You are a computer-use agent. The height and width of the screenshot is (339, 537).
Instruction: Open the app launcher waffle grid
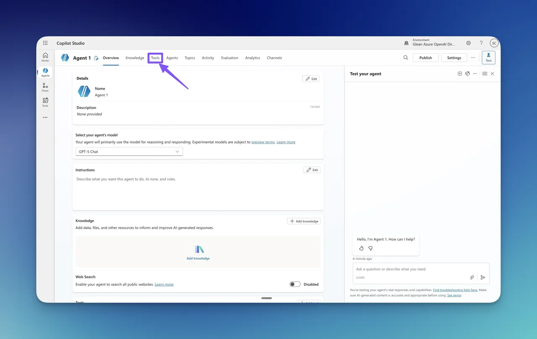point(45,43)
